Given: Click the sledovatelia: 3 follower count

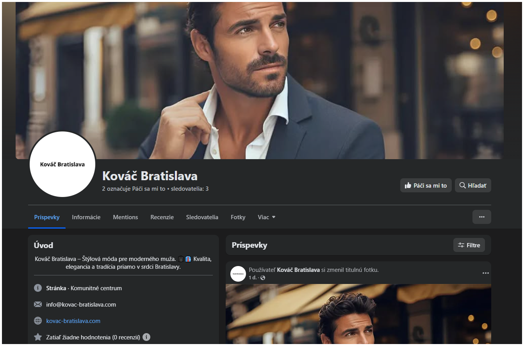Looking at the screenshot, I should (190, 189).
